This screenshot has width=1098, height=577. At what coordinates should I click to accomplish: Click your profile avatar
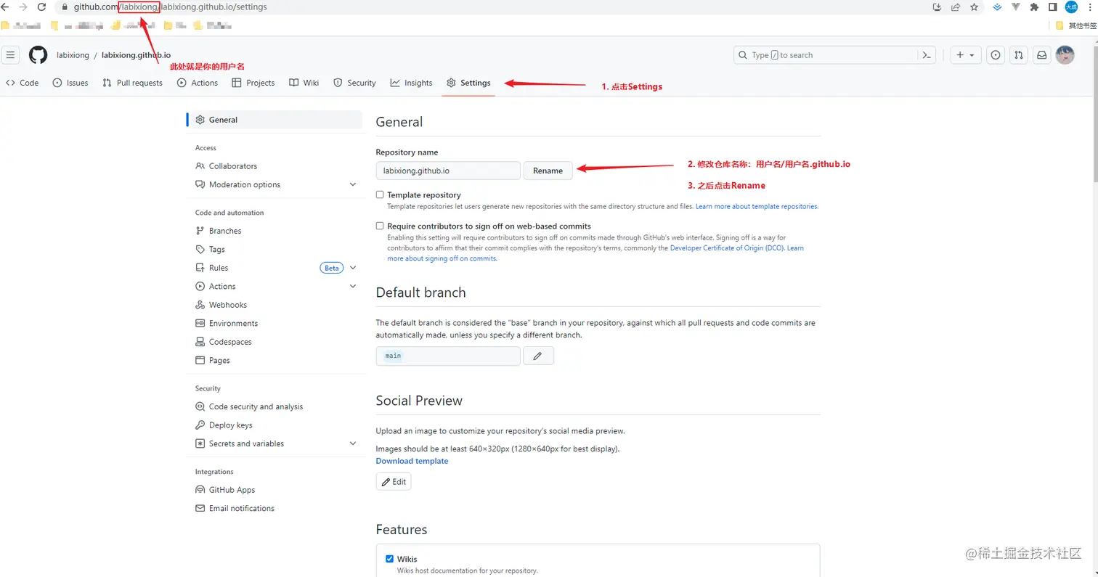tap(1065, 54)
